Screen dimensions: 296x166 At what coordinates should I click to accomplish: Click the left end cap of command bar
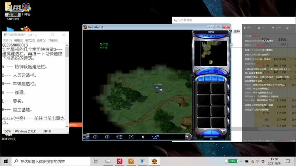[87, 137]
